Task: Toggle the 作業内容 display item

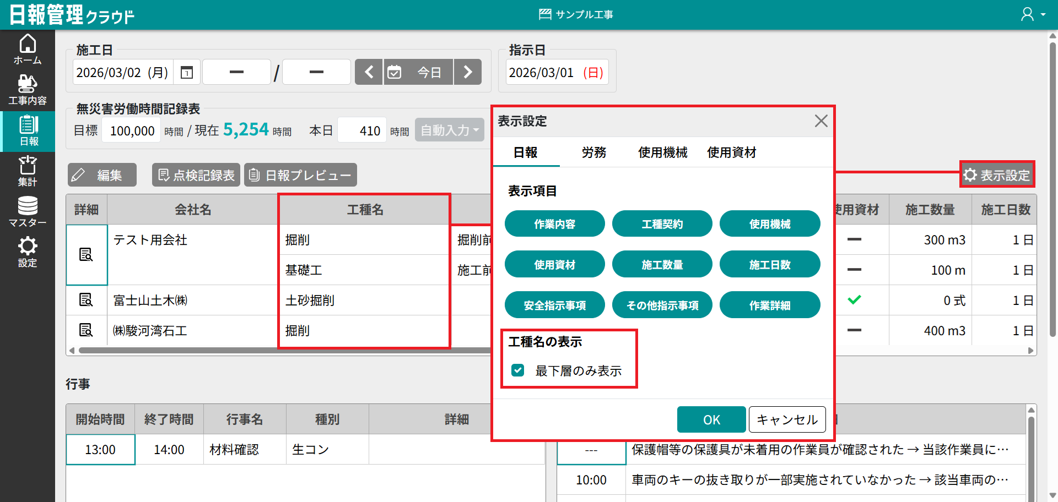Action: tap(554, 224)
